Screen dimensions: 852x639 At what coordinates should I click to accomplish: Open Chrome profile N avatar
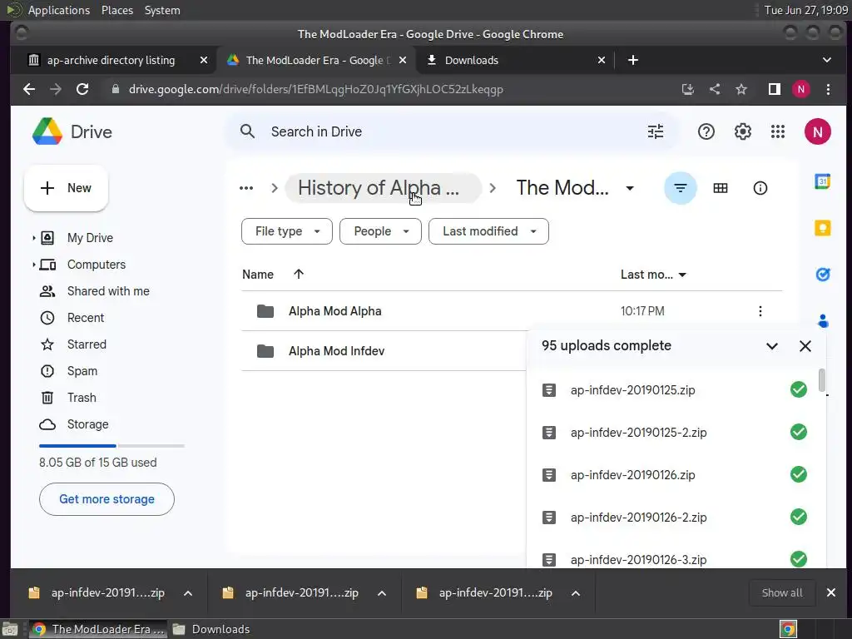pyautogui.click(x=801, y=89)
